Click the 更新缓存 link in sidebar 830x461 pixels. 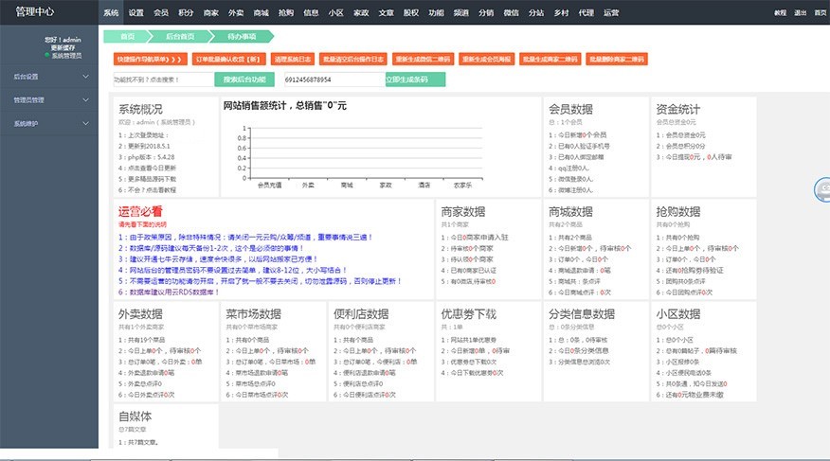click(x=63, y=47)
